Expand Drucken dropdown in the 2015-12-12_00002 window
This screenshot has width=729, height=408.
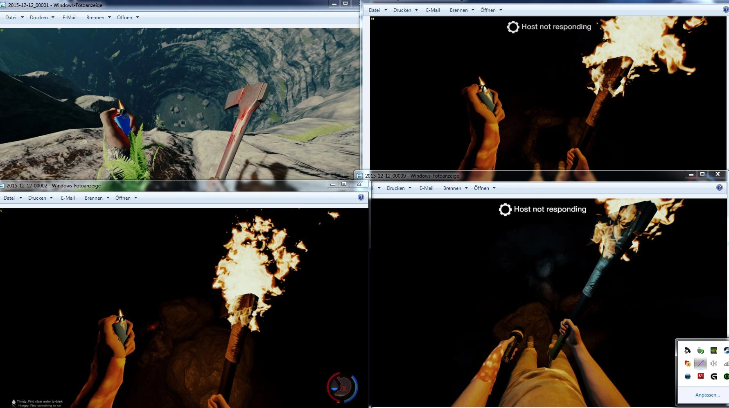click(41, 198)
